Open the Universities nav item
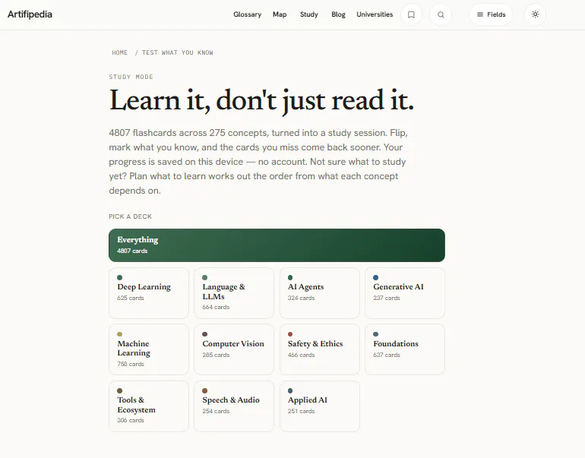The image size is (585, 458). [x=375, y=14]
